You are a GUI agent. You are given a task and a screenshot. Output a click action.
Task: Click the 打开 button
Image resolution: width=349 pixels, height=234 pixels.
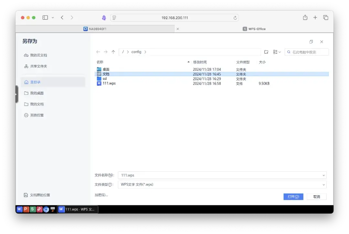tap(293, 196)
